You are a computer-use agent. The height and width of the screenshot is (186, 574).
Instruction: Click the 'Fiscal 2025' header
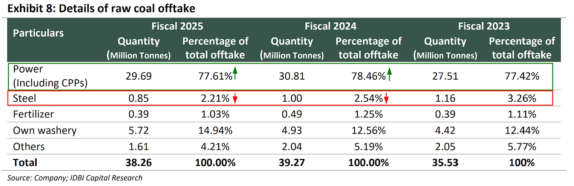click(x=178, y=27)
